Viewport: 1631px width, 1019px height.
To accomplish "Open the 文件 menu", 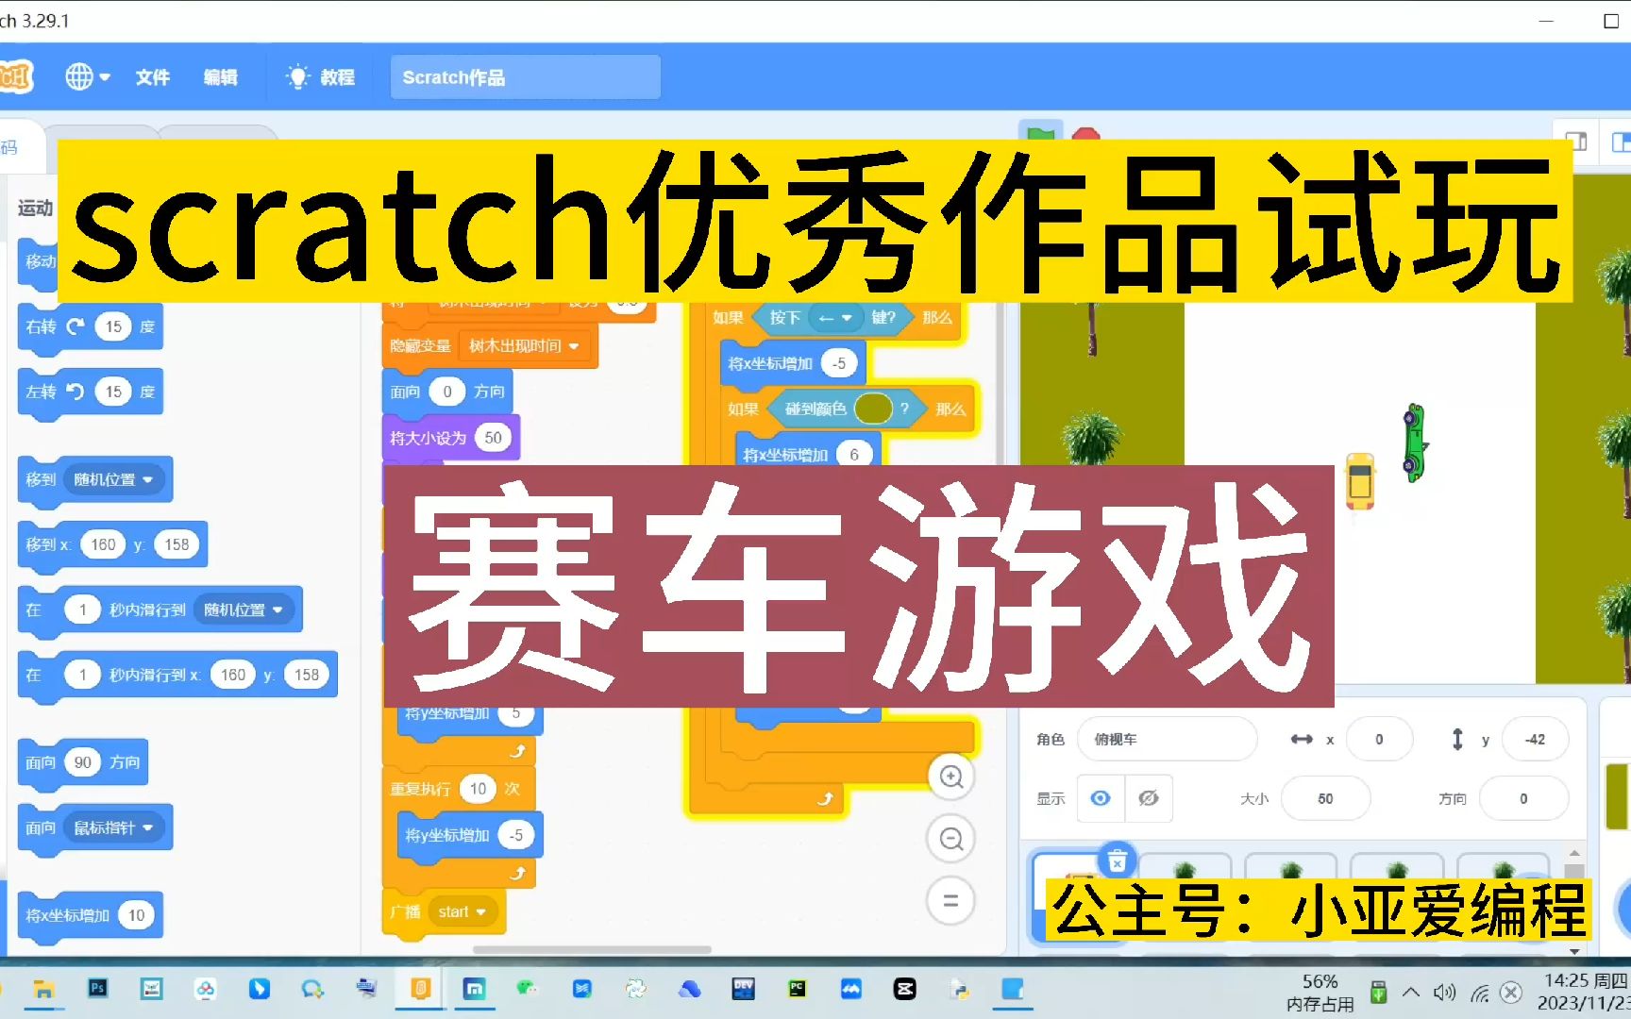I will [x=152, y=77].
